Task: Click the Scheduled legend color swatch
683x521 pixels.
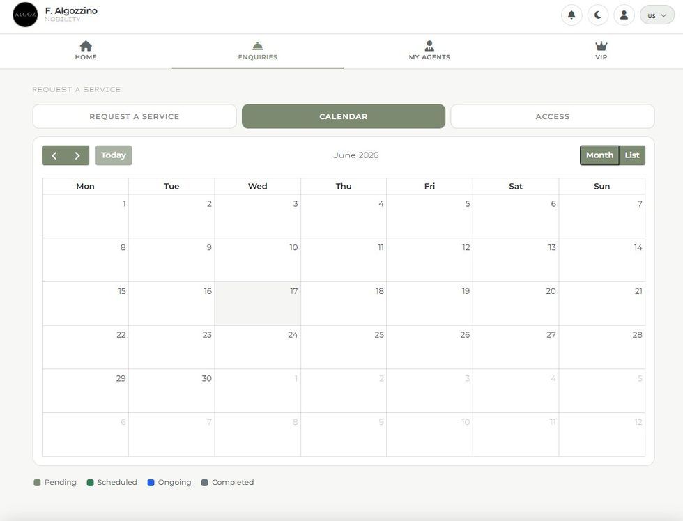Action: (90, 482)
